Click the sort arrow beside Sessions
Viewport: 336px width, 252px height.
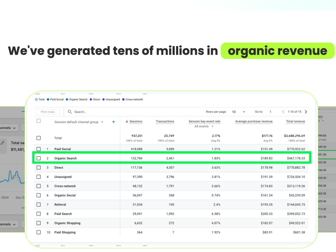(127, 121)
